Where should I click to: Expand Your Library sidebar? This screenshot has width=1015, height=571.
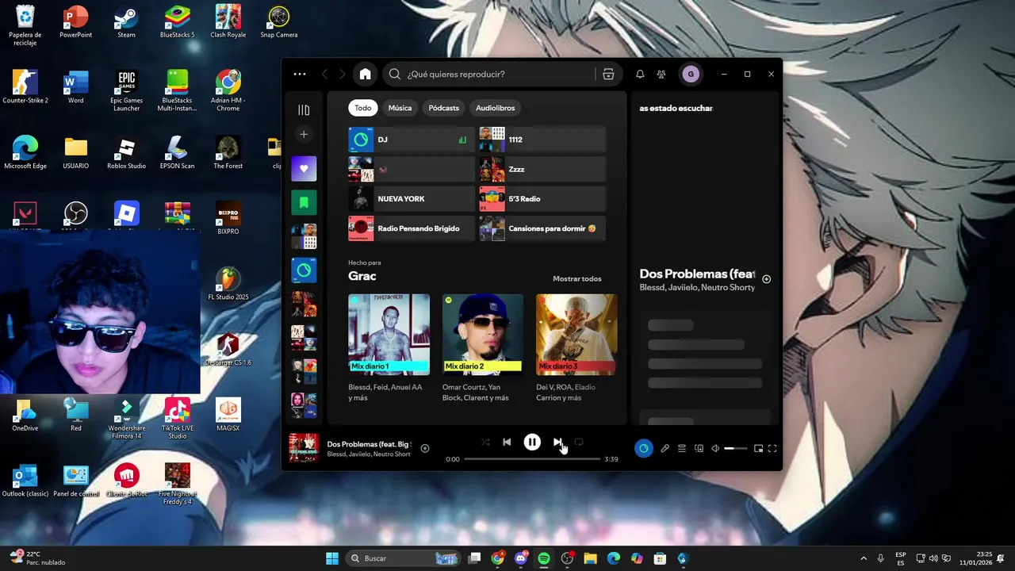click(x=304, y=110)
